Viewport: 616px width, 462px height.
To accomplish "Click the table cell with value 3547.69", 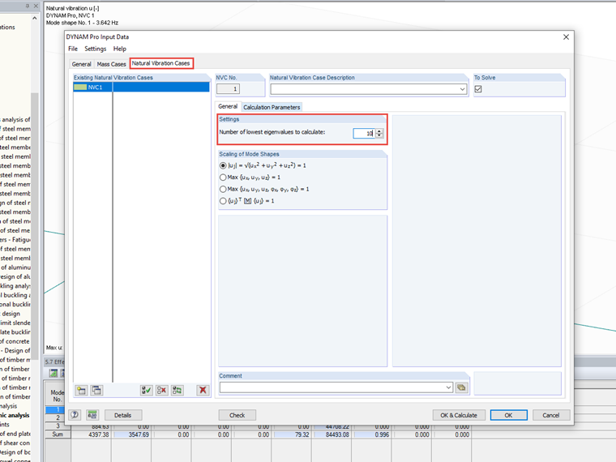I will (131, 434).
